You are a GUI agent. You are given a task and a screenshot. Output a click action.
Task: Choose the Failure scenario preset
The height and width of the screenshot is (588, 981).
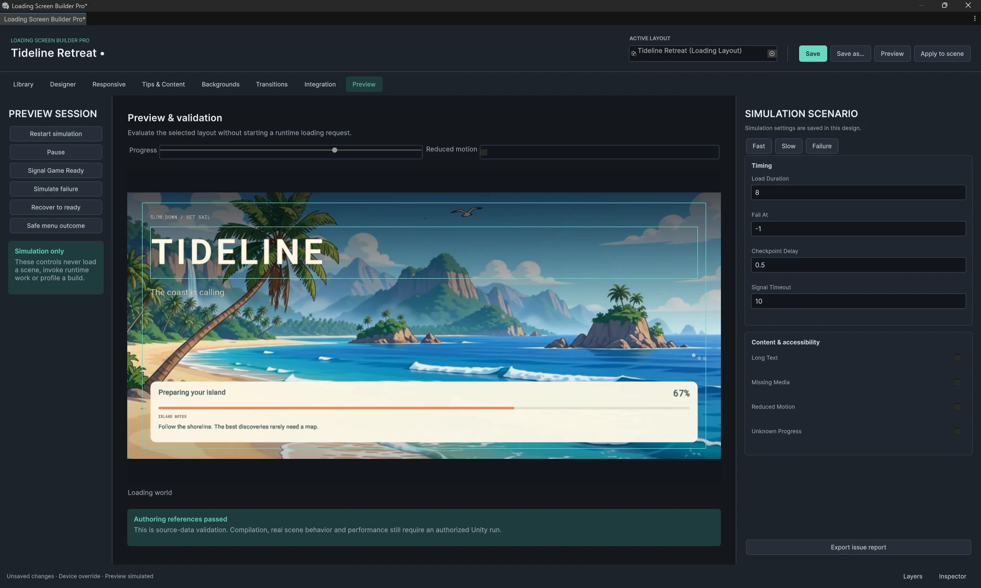(822, 146)
